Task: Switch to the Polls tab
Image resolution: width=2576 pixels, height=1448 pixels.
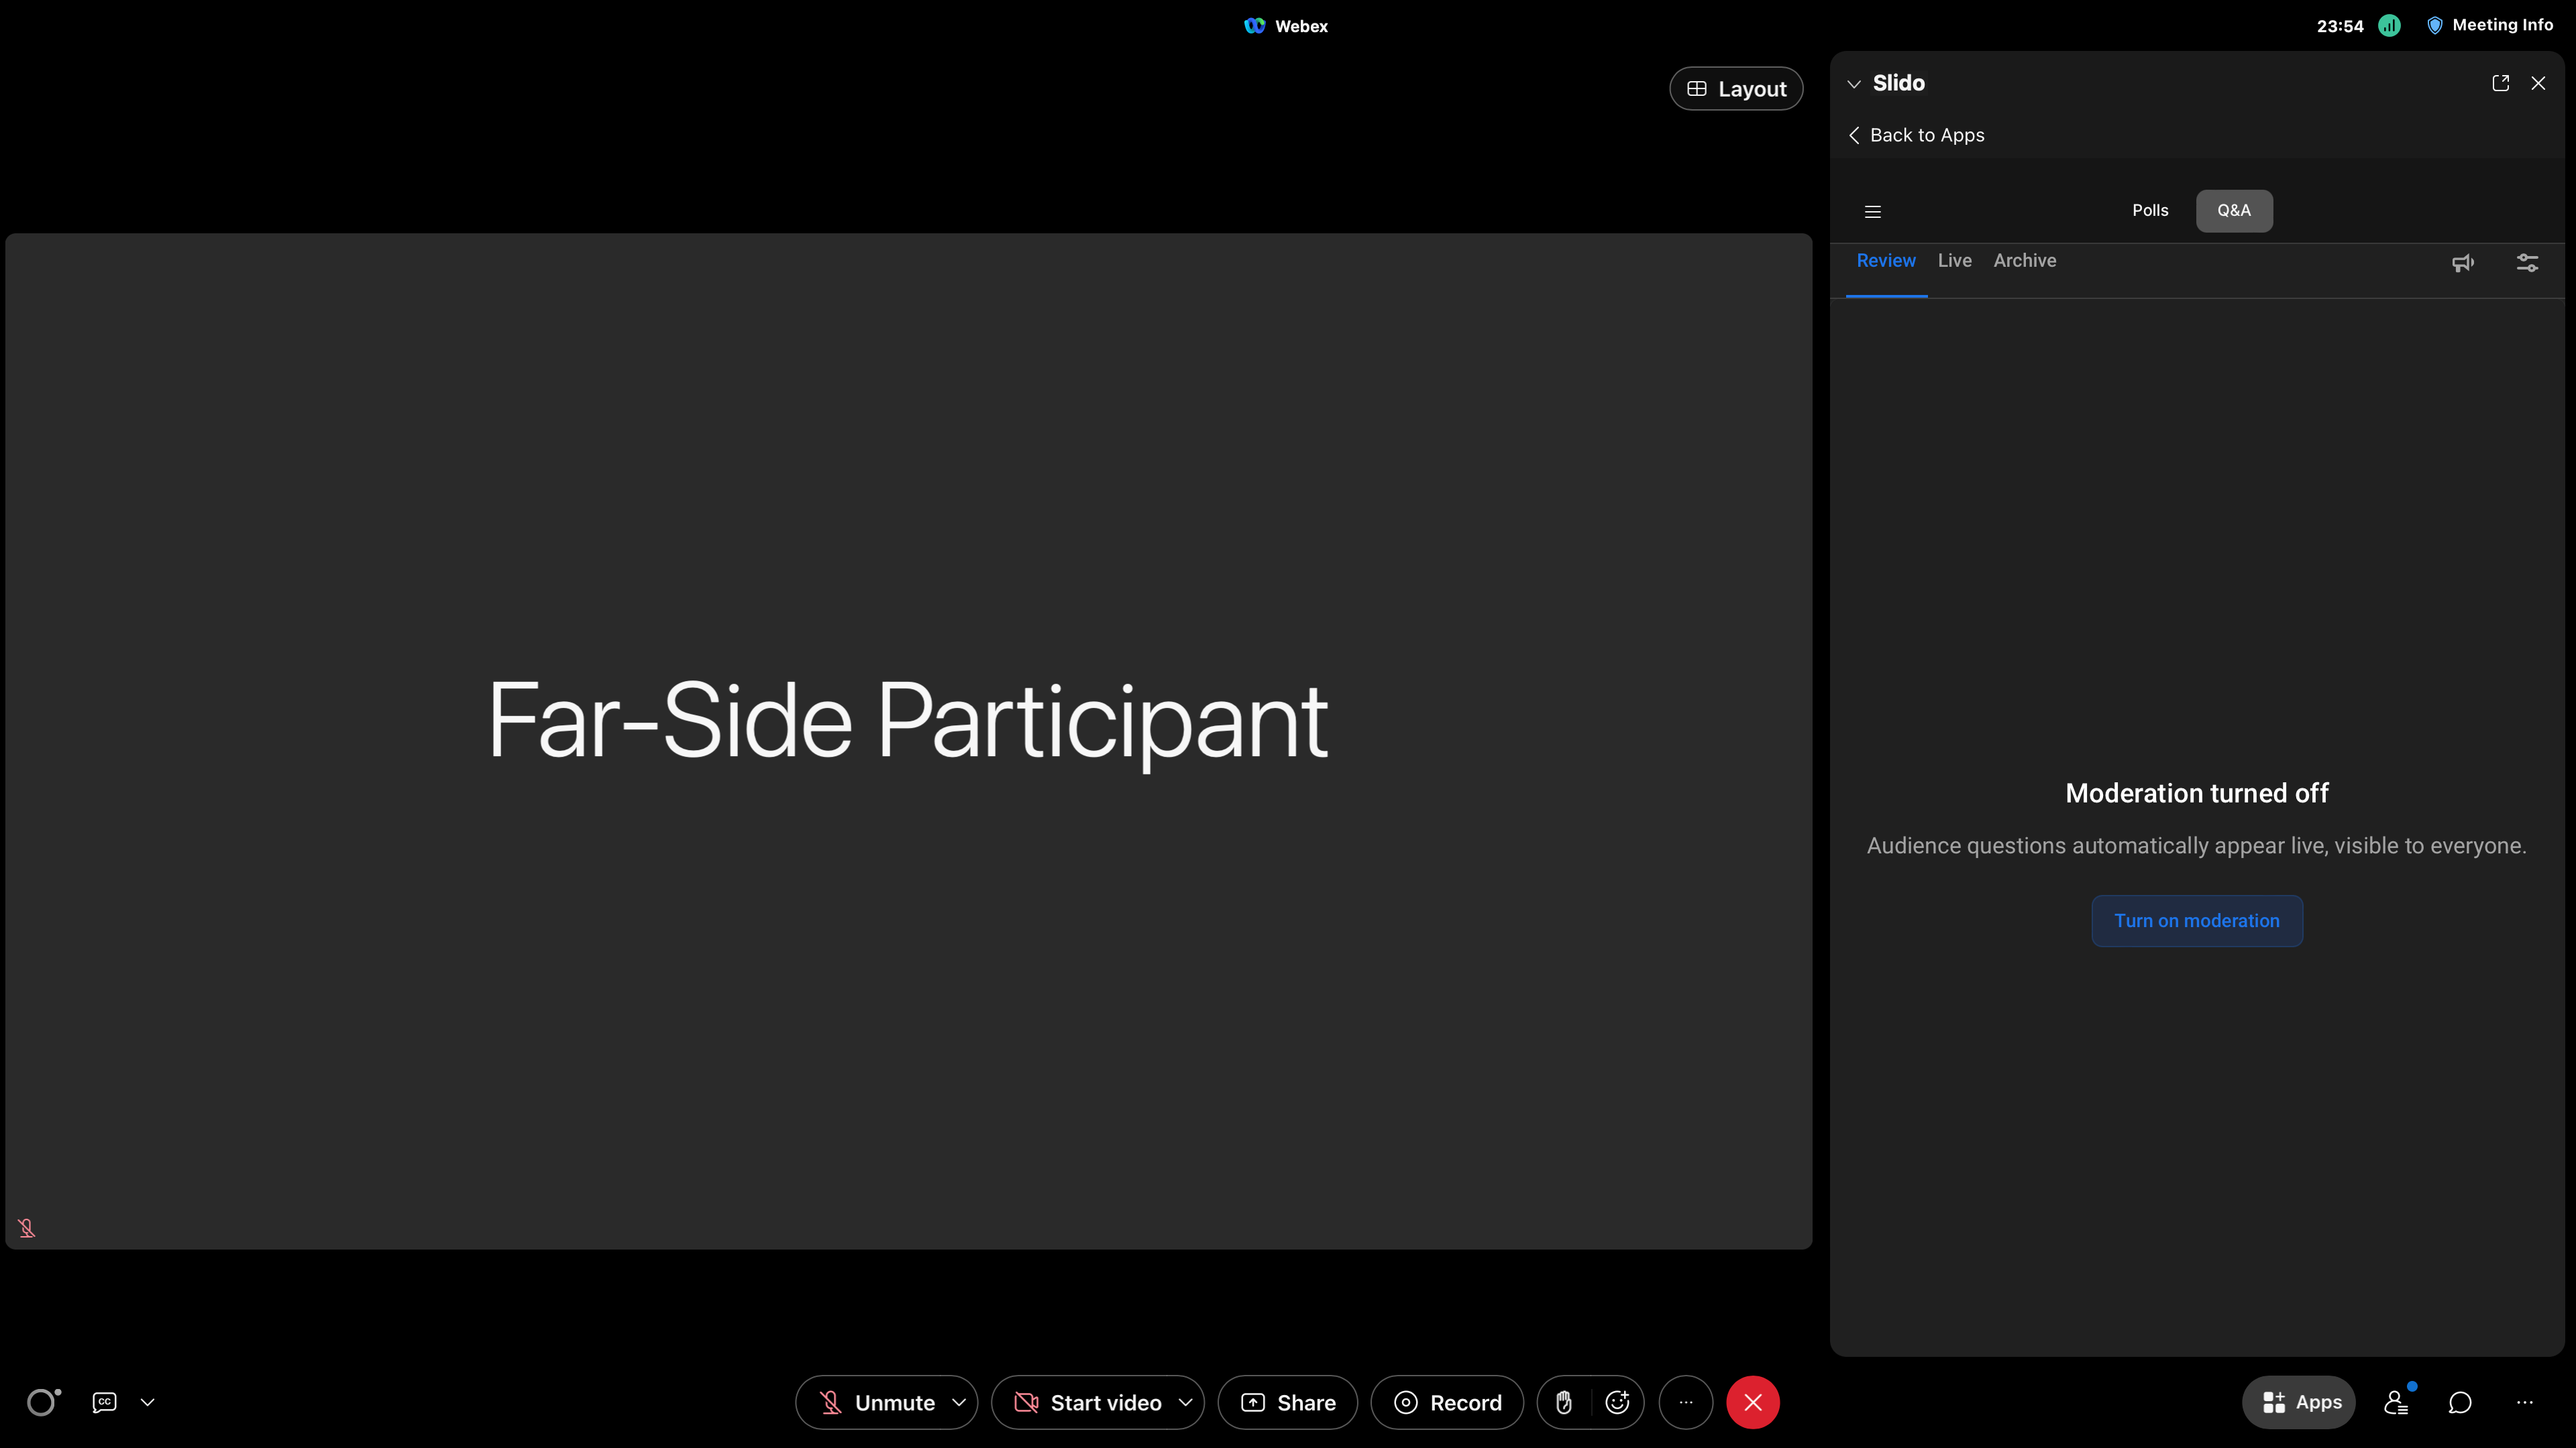Action: pos(2150,211)
